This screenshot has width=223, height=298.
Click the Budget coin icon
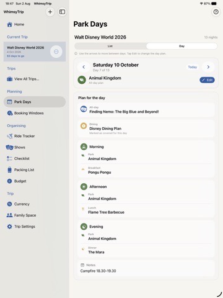pos(9,181)
